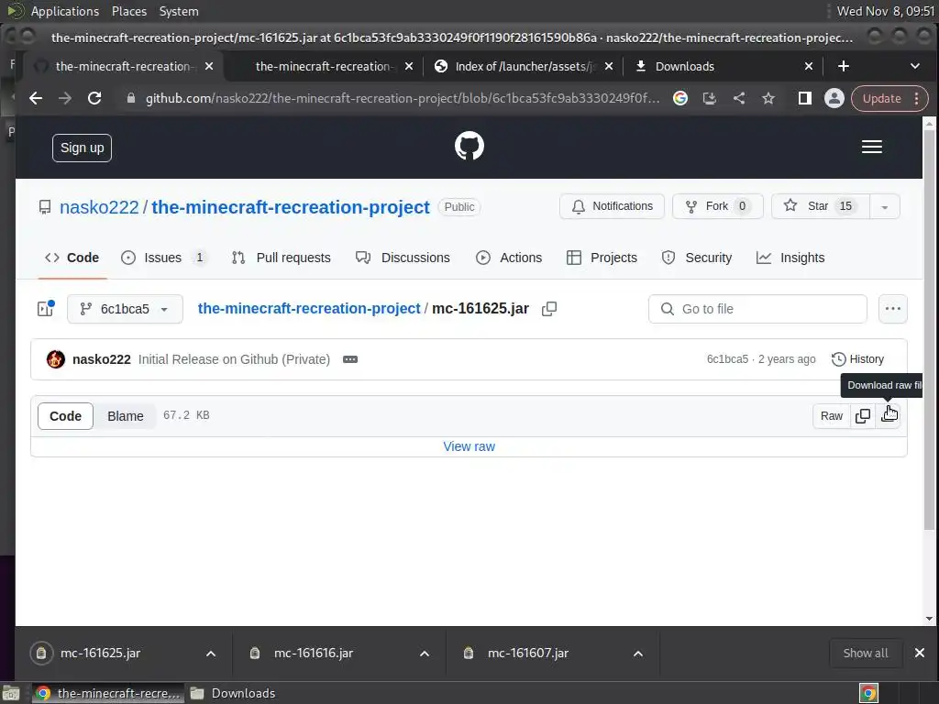Expand commit message ellipsis button
939x704 pixels.
(350, 359)
